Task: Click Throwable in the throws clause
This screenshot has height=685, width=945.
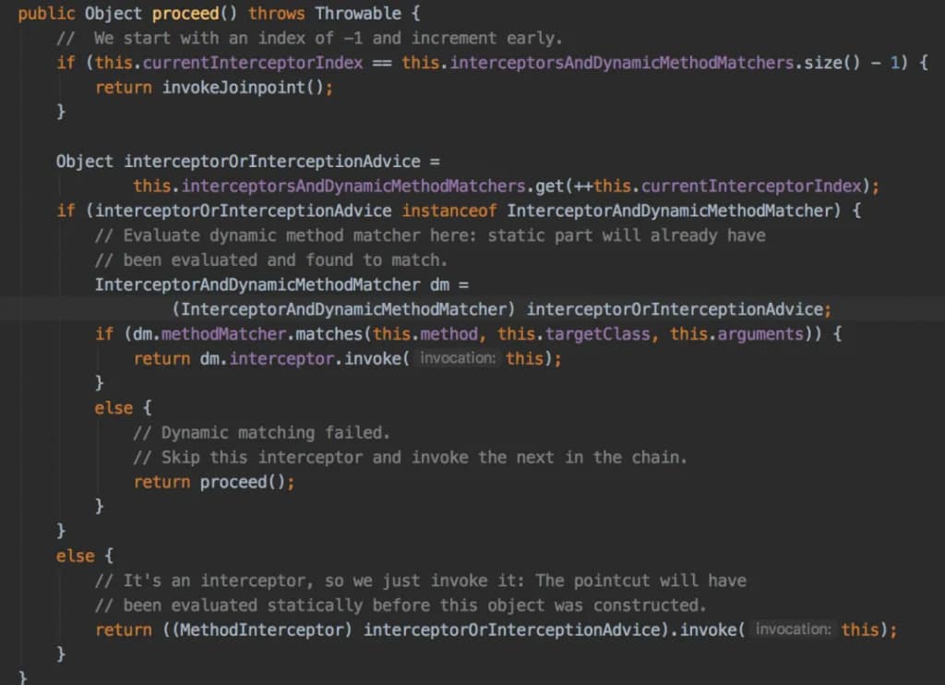Action: [x=358, y=14]
